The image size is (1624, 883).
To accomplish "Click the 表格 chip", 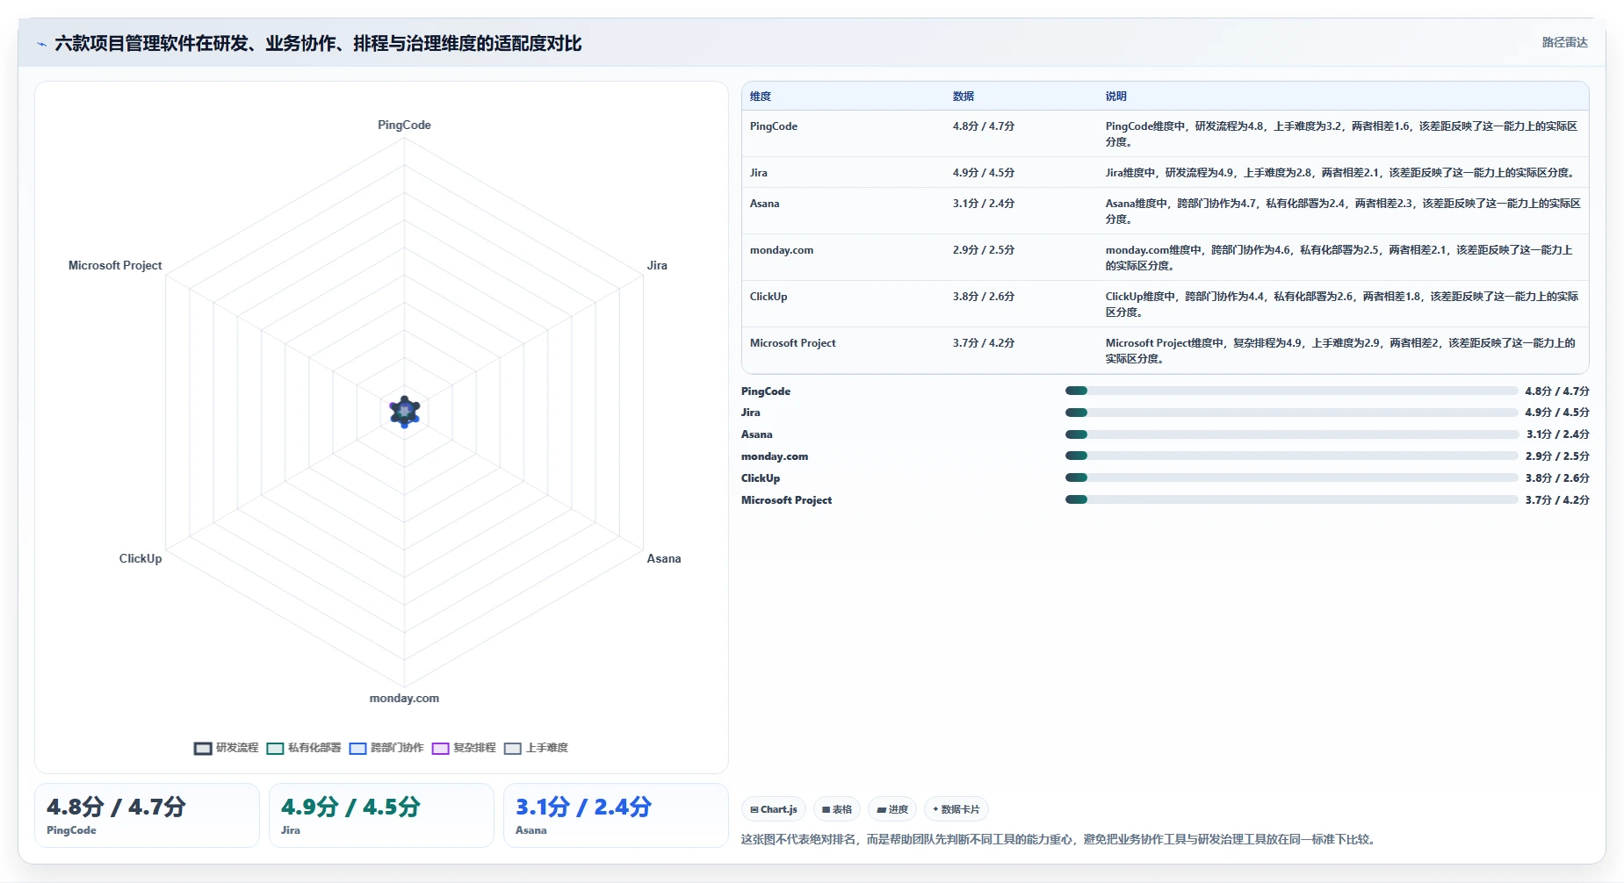I will point(837,809).
